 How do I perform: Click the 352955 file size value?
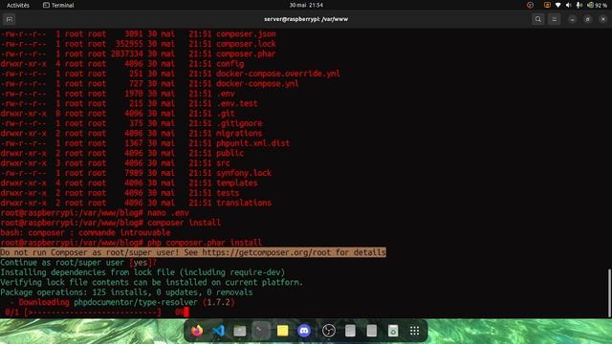[x=129, y=44]
